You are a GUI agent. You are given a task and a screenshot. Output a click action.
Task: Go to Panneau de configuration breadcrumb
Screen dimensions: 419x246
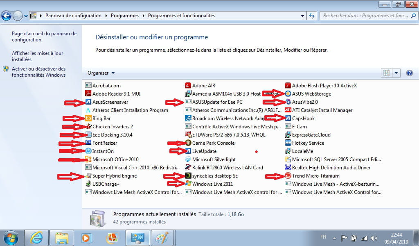[73, 16]
